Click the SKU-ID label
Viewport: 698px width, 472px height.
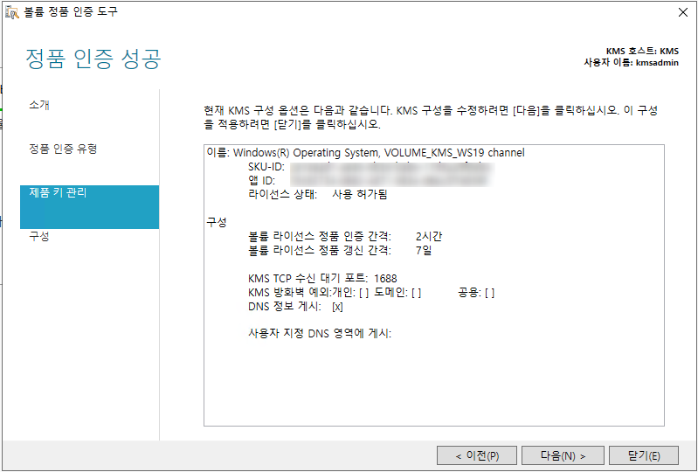266,167
